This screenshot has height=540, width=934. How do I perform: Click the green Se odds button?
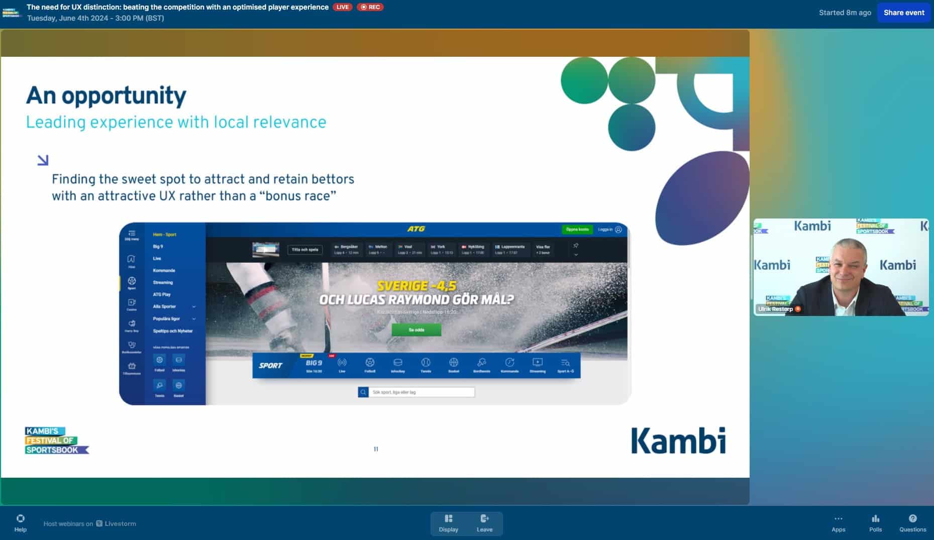[417, 330]
